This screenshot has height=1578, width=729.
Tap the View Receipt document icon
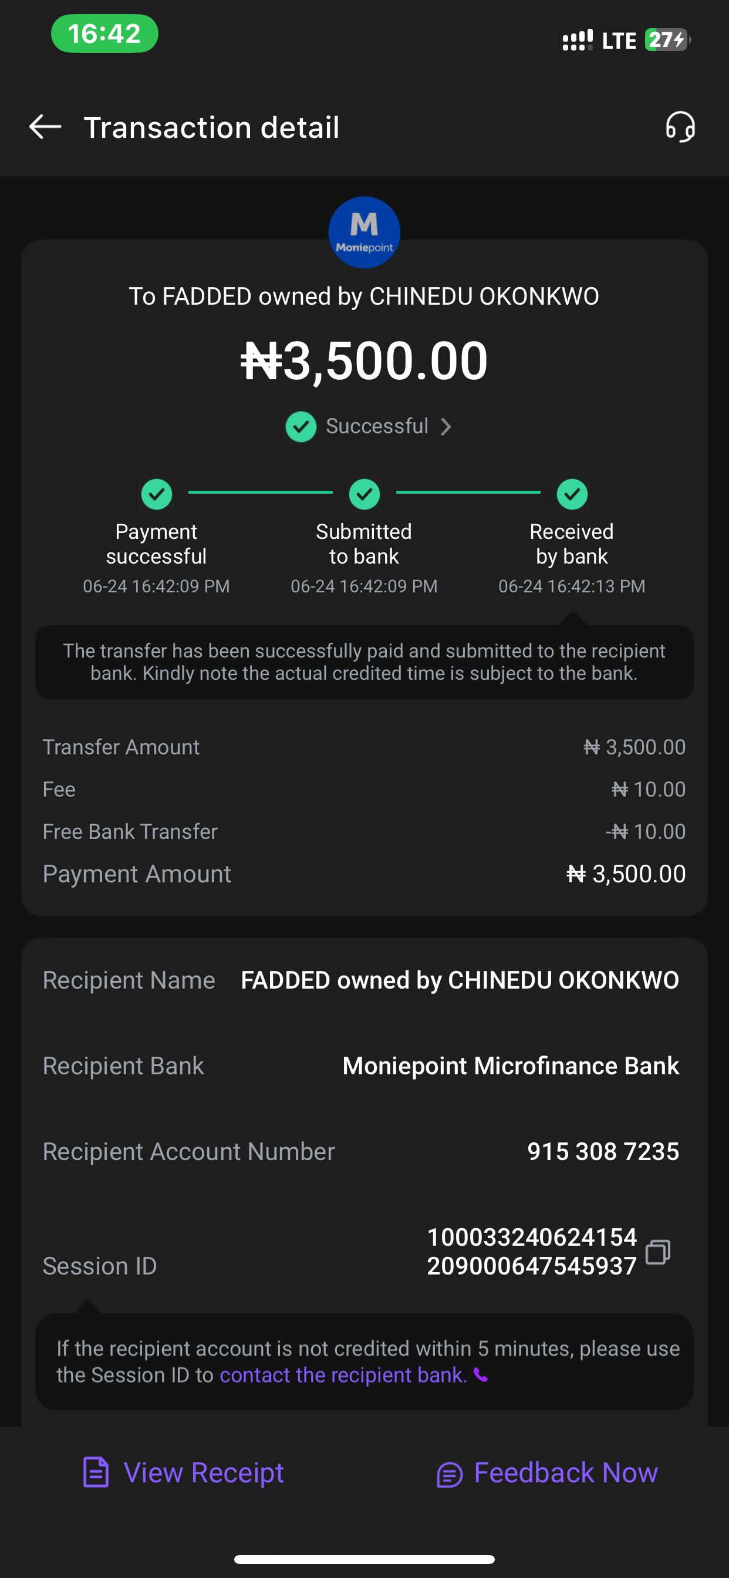(96, 1473)
